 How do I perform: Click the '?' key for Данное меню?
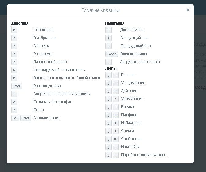[x=108, y=30]
